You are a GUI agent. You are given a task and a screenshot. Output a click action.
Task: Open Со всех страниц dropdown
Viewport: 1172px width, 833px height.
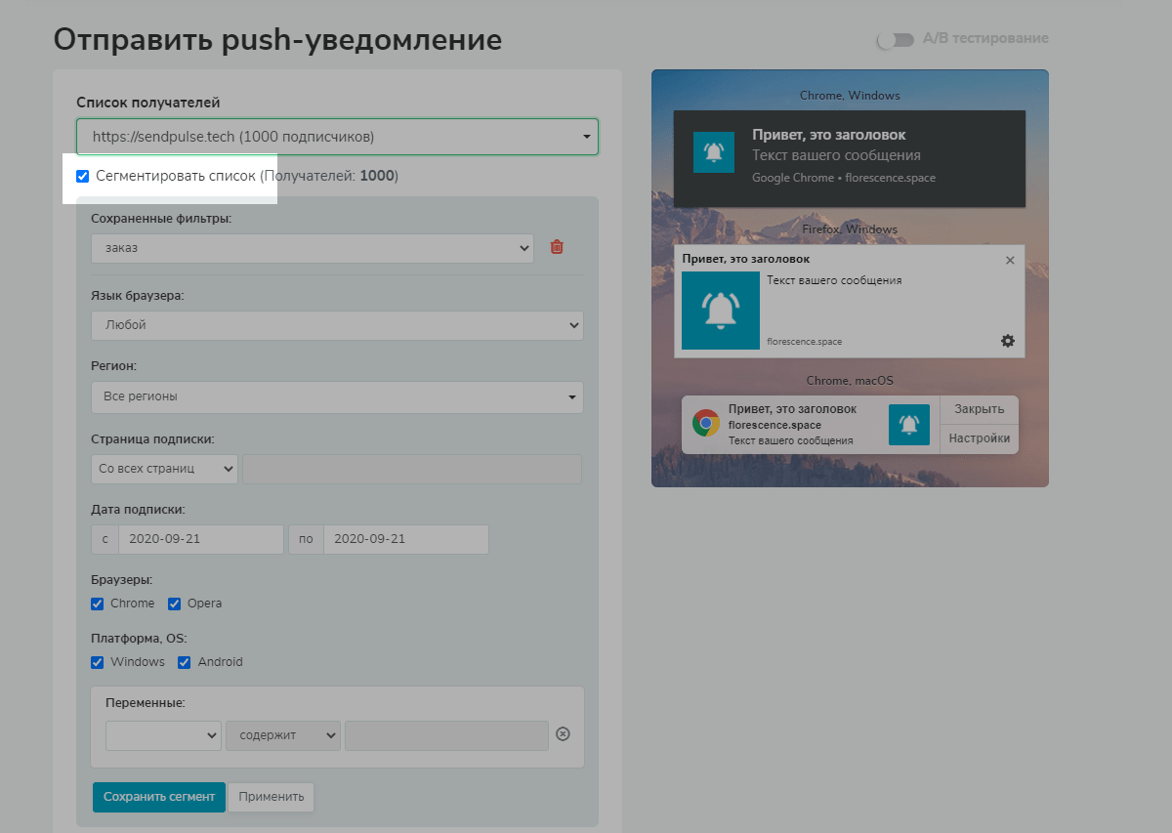point(164,469)
